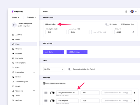Go to Plans in sidebar
Viewport: 140px width, 105px height.
click(23, 44)
